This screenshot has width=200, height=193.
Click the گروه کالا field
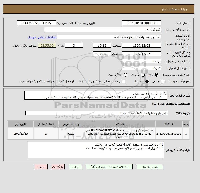pos(97,113)
